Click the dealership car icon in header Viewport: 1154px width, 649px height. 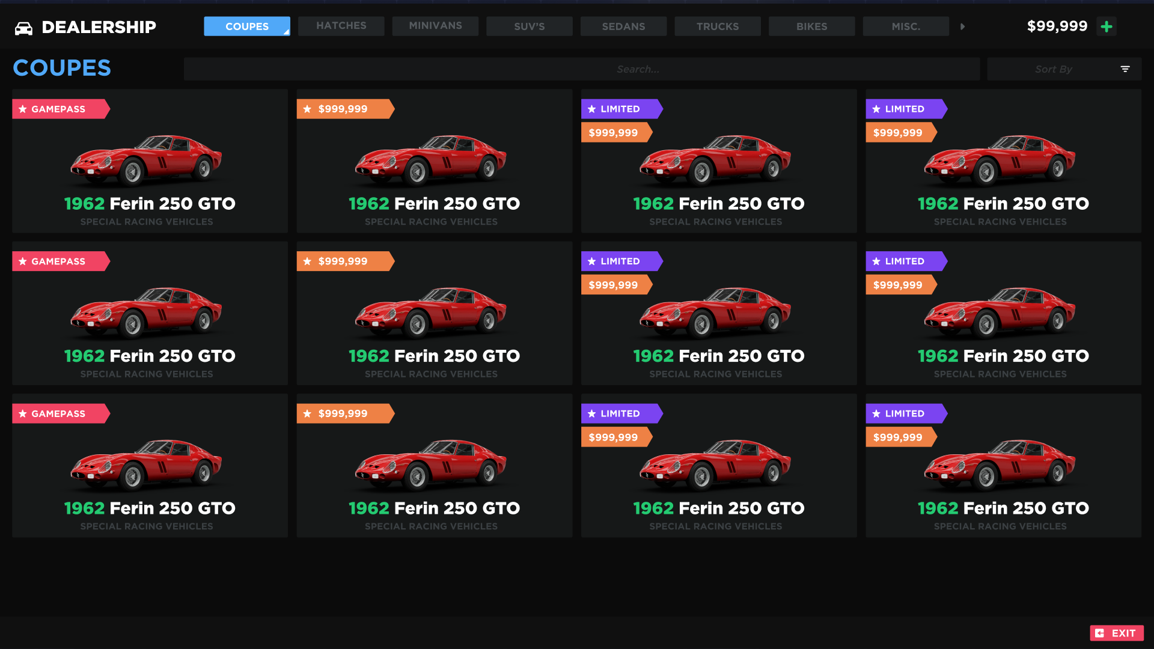(x=23, y=28)
